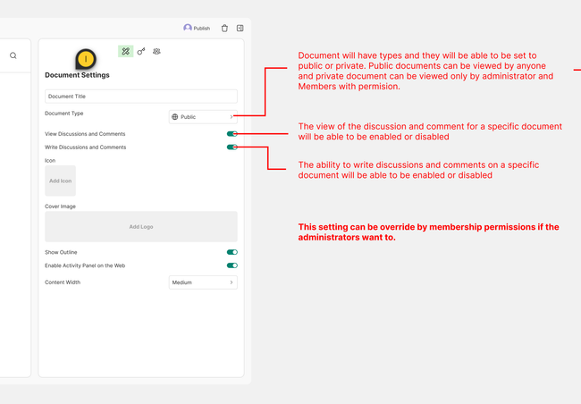Switch to the members group tab
Screen dimensions: 581x404
pyautogui.click(x=156, y=52)
